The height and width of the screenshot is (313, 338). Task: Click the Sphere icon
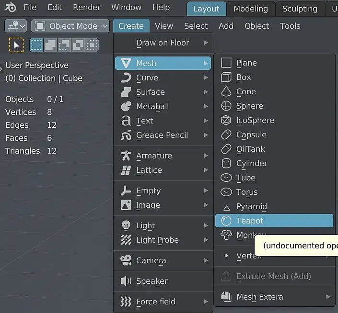pos(226,106)
